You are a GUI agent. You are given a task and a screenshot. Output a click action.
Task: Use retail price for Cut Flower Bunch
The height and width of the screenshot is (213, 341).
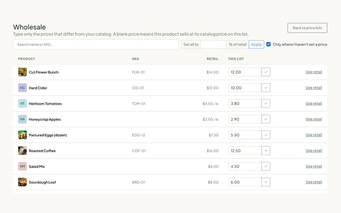tap(314, 72)
